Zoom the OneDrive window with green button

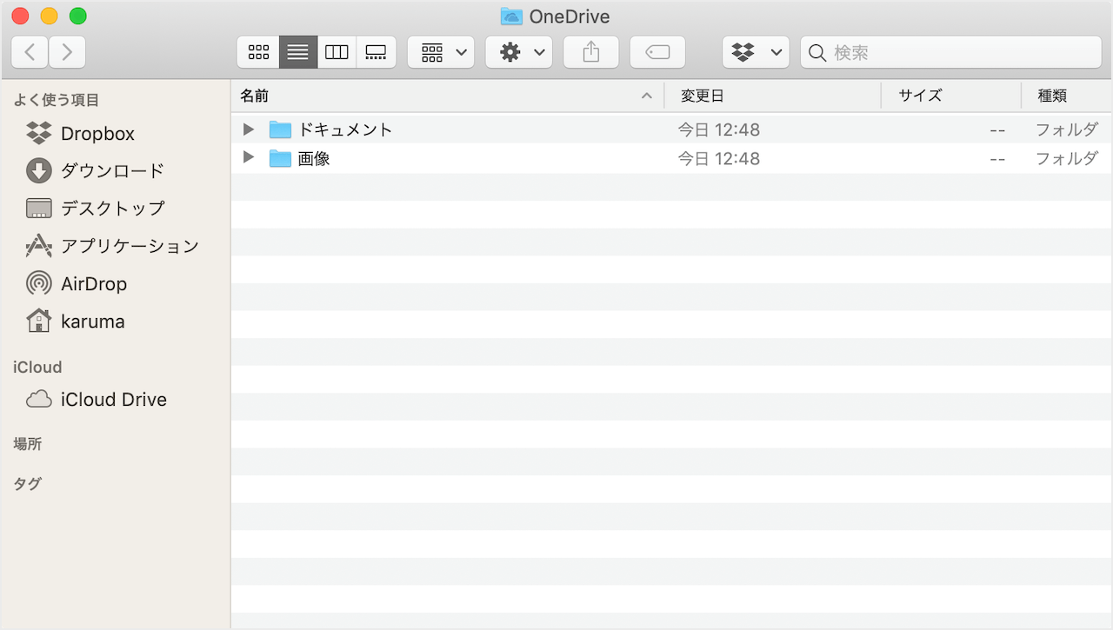[x=77, y=16]
